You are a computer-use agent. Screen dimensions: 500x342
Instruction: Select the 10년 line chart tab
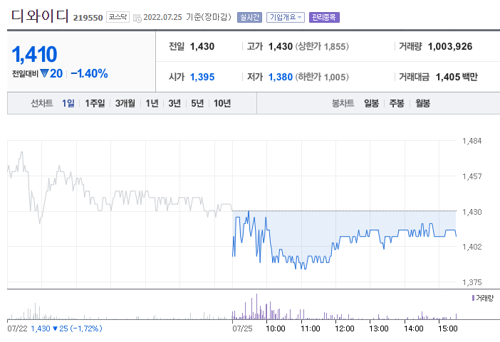(222, 103)
